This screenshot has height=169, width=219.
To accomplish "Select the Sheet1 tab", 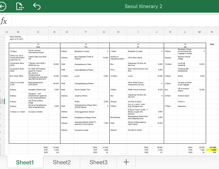I will point(25,162).
